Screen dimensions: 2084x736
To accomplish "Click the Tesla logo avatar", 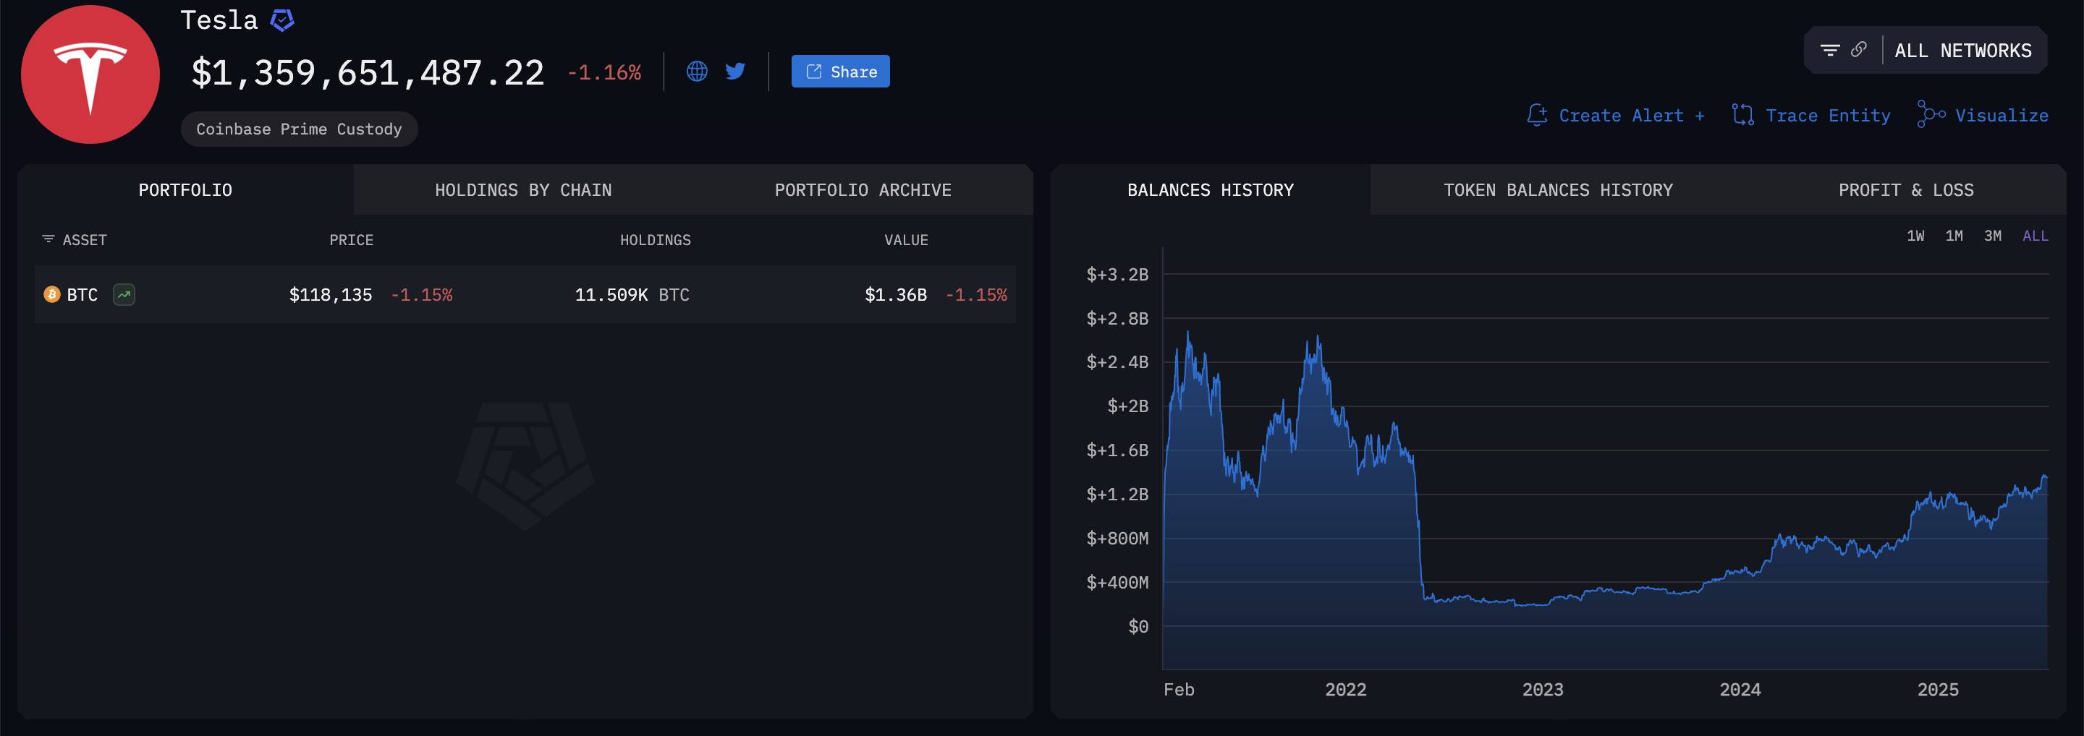I will coord(90,74).
